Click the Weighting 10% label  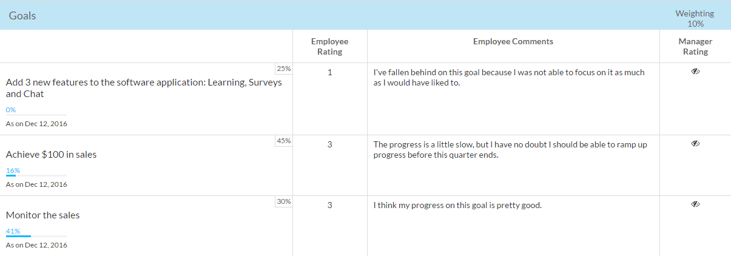tap(695, 18)
